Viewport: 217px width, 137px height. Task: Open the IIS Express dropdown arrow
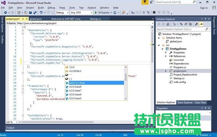pos(111,13)
